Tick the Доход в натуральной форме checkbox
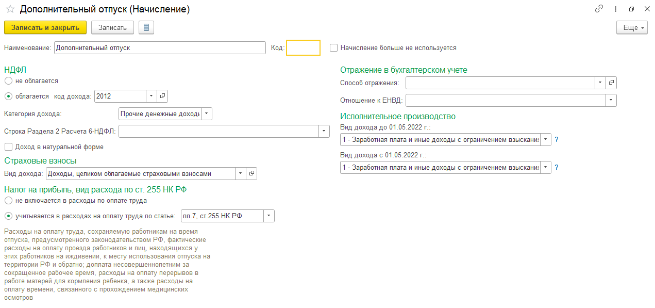The image size is (655, 308). pos(8,147)
